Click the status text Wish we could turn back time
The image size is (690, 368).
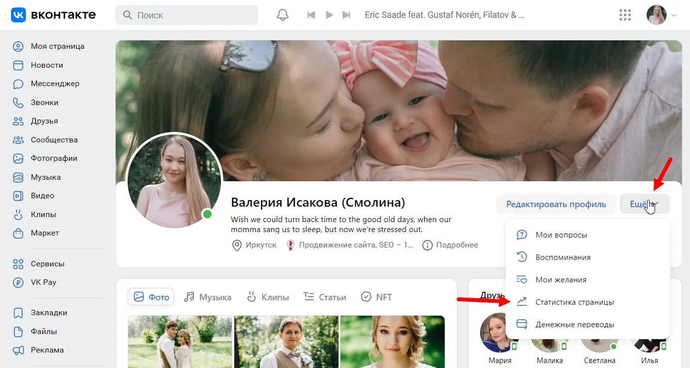pos(341,225)
